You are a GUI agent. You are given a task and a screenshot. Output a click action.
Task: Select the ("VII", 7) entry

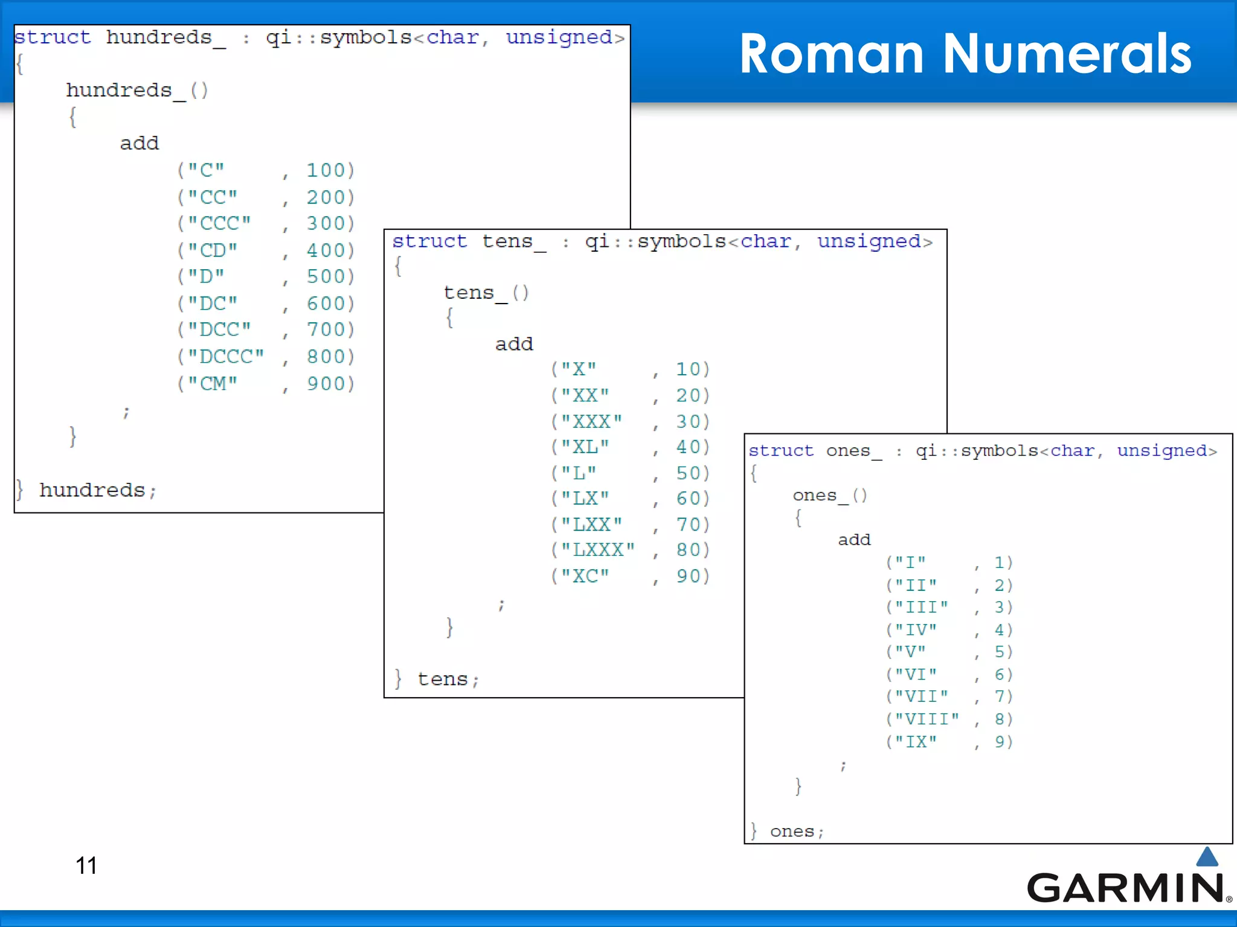(x=949, y=696)
